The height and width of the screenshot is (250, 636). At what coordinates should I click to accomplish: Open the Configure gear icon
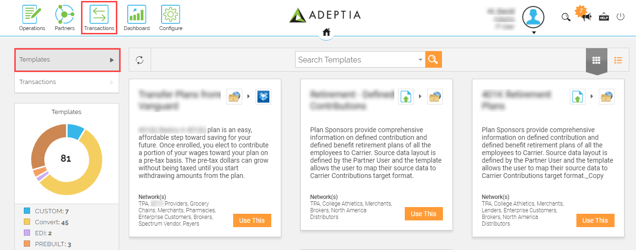click(171, 14)
